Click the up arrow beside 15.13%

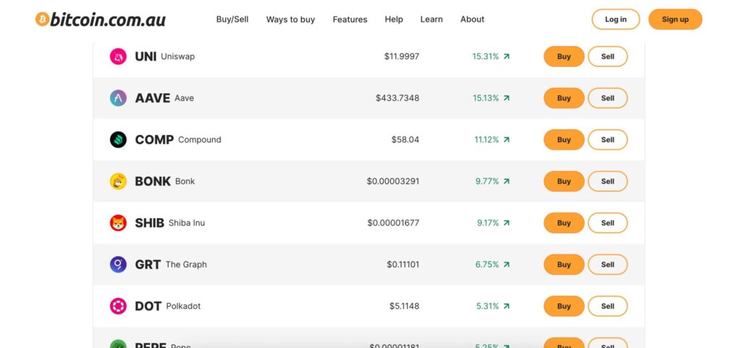[506, 98]
